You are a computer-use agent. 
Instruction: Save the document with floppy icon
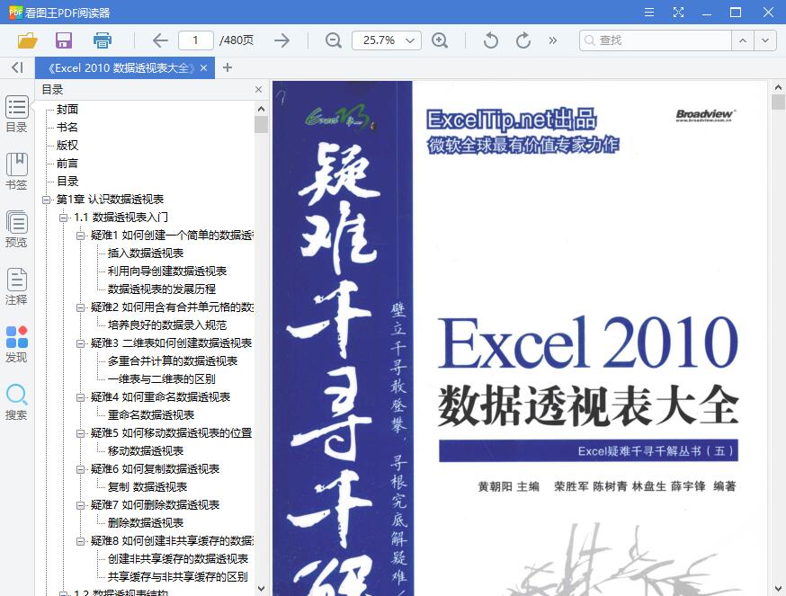[x=64, y=40]
